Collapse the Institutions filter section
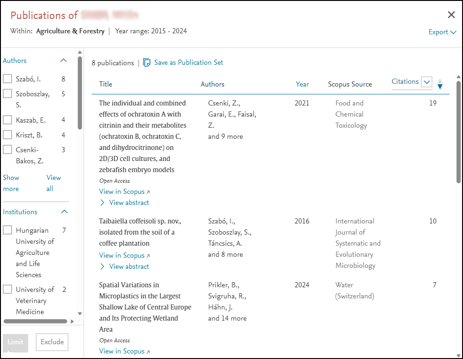Image resolution: width=463 pixels, height=359 pixels. pos(64,212)
